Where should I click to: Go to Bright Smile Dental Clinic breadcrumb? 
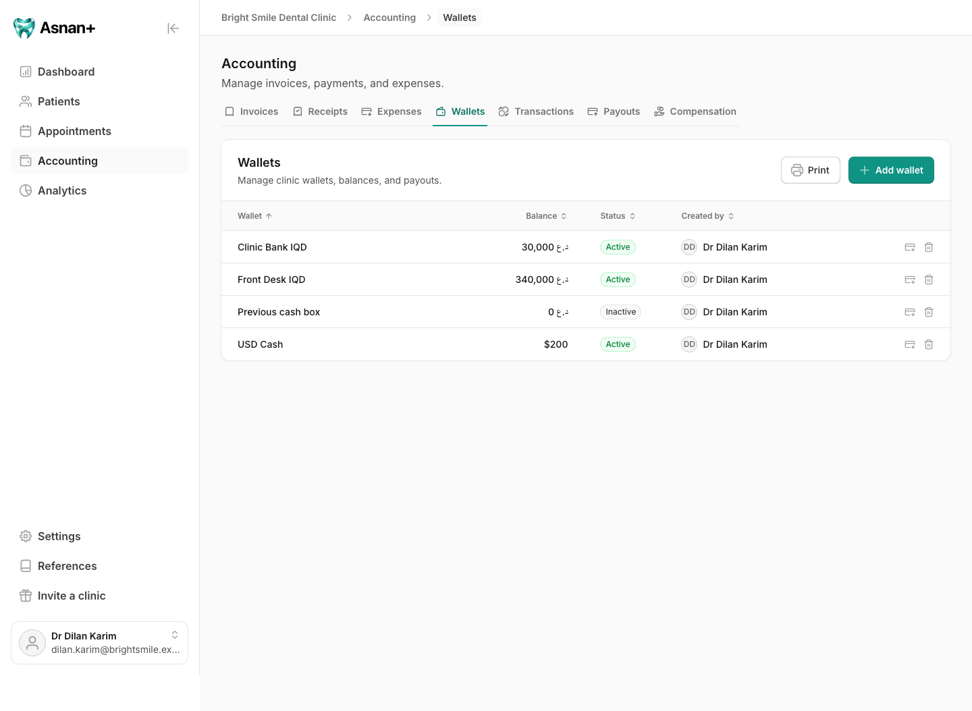pyautogui.click(x=279, y=18)
